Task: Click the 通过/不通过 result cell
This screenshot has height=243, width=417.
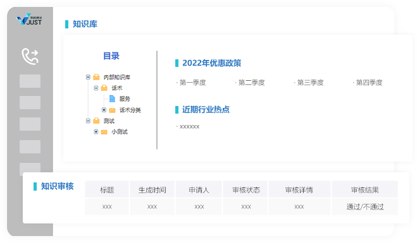Action: (x=365, y=206)
